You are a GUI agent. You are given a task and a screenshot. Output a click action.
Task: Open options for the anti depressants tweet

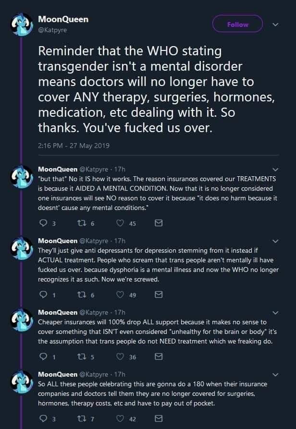[x=275, y=241]
